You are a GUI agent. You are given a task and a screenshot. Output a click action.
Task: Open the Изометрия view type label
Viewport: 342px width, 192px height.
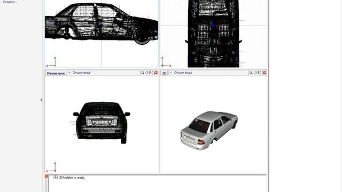(x=56, y=73)
